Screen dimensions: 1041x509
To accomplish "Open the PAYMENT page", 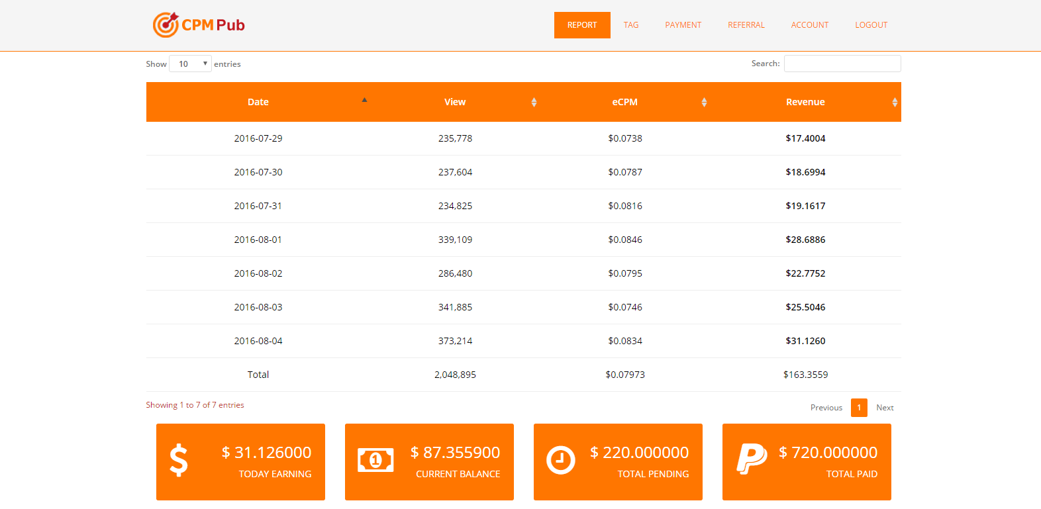I will (x=683, y=25).
